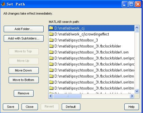This screenshot has height=113, width=143.
Task: Click Add with Subfolders... button
Action: (24, 38)
